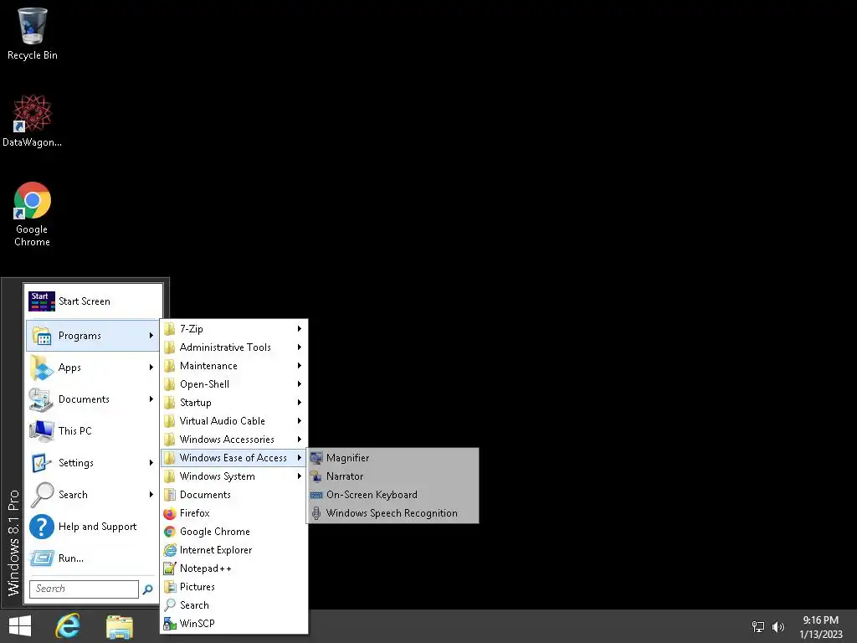Click the network icon in system tray
This screenshot has height=643, width=857.
click(758, 627)
